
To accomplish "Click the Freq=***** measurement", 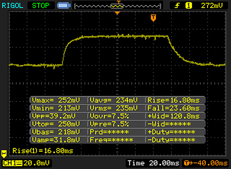I will click(111, 140).
